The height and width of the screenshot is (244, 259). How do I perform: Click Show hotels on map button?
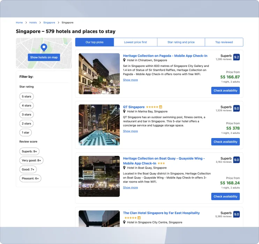point(44,57)
